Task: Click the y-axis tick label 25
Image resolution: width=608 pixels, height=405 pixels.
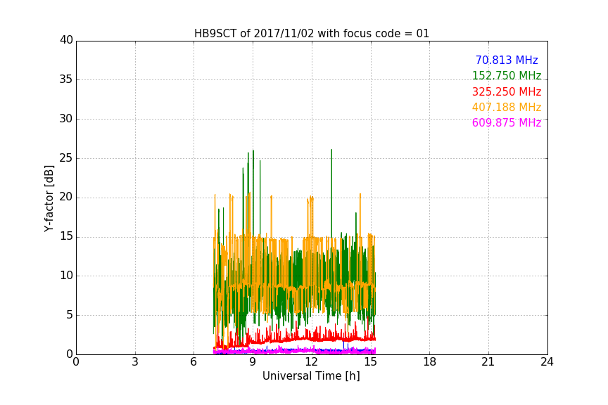Action: [x=66, y=158]
